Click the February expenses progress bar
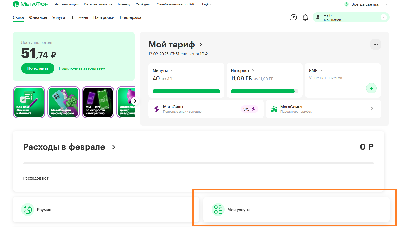 199,163
